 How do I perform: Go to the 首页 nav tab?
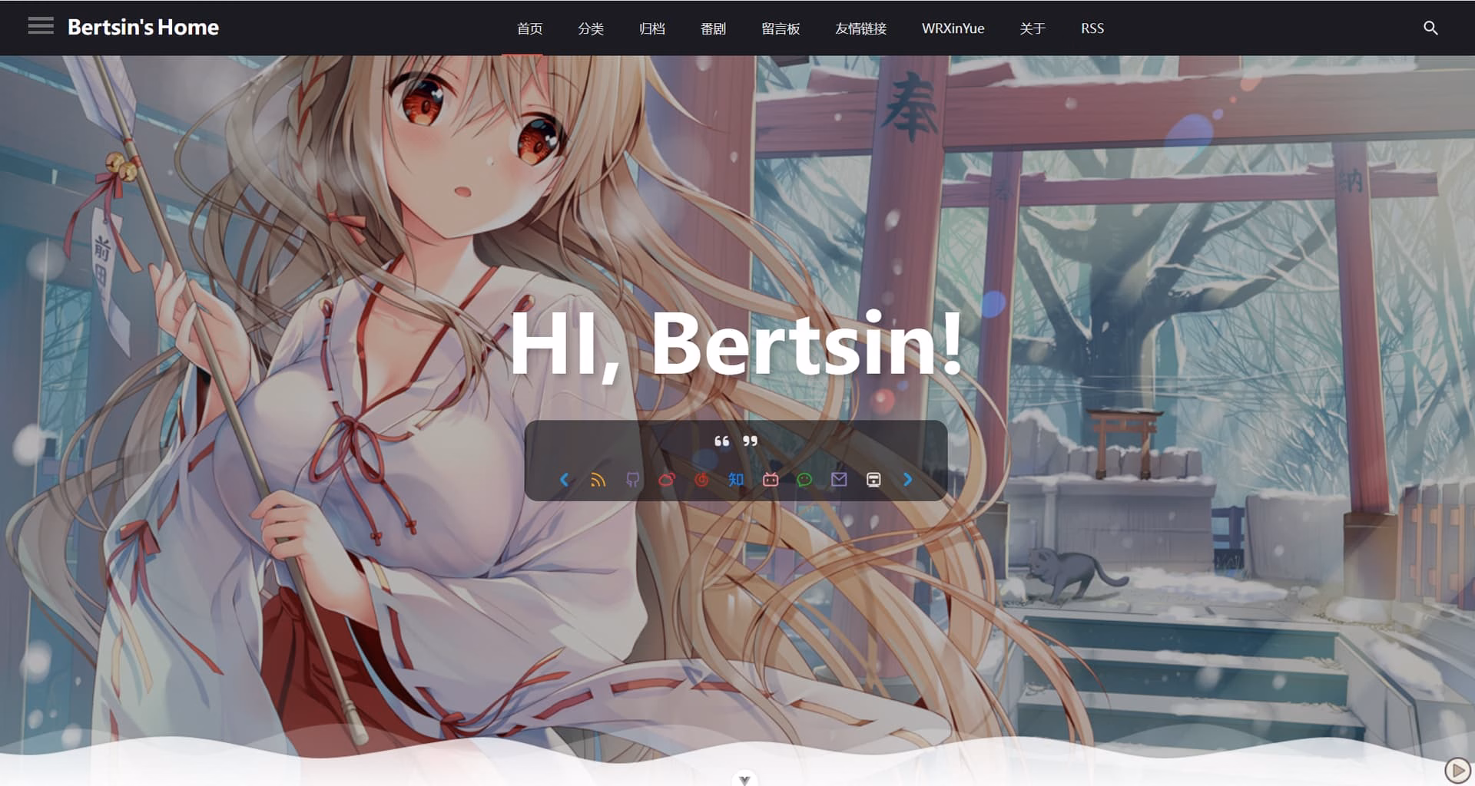click(530, 28)
